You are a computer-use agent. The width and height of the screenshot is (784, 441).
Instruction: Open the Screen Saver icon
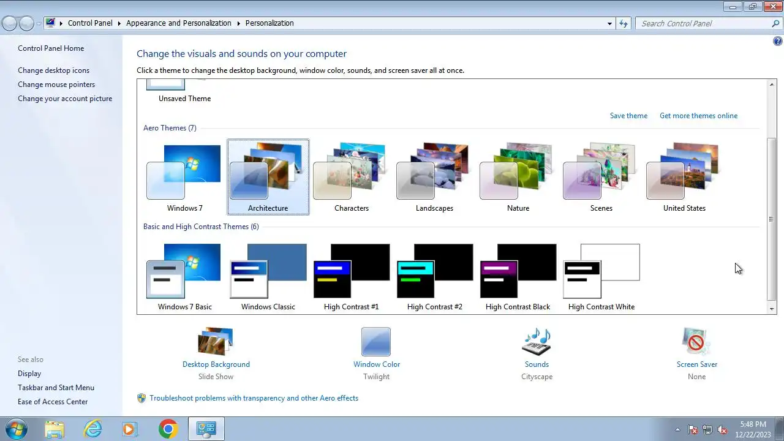[696, 341]
